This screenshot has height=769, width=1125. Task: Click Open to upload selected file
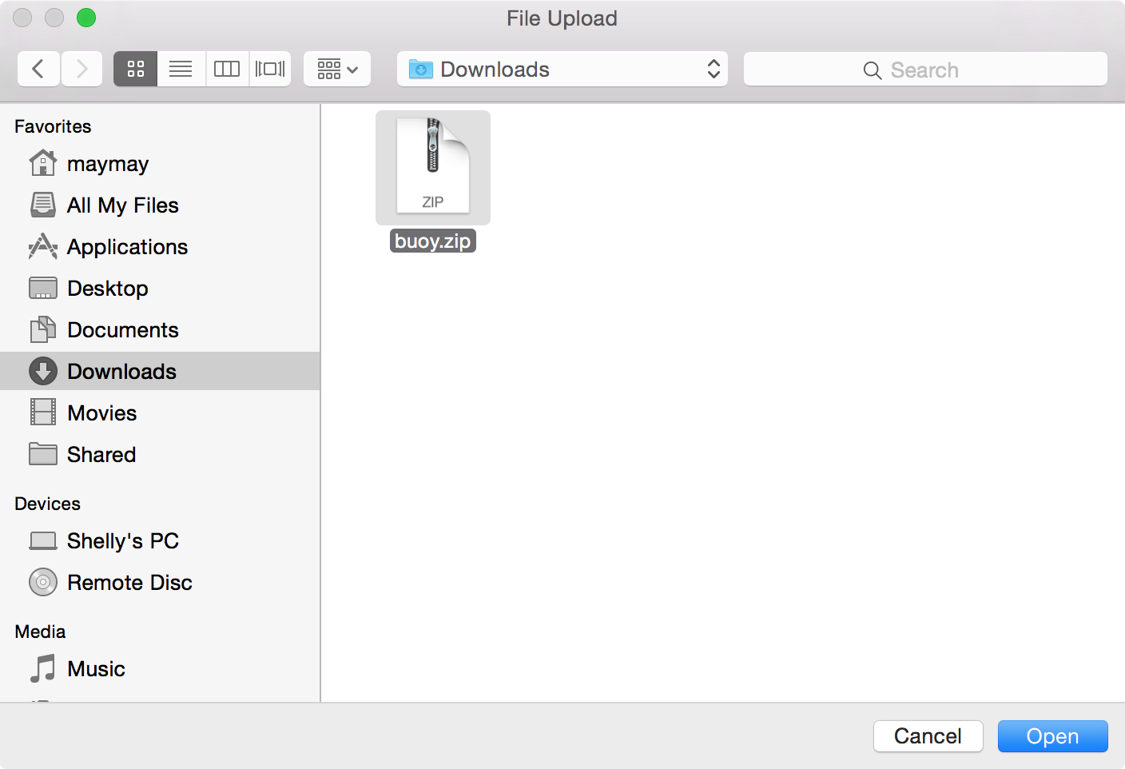click(x=1052, y=736)
